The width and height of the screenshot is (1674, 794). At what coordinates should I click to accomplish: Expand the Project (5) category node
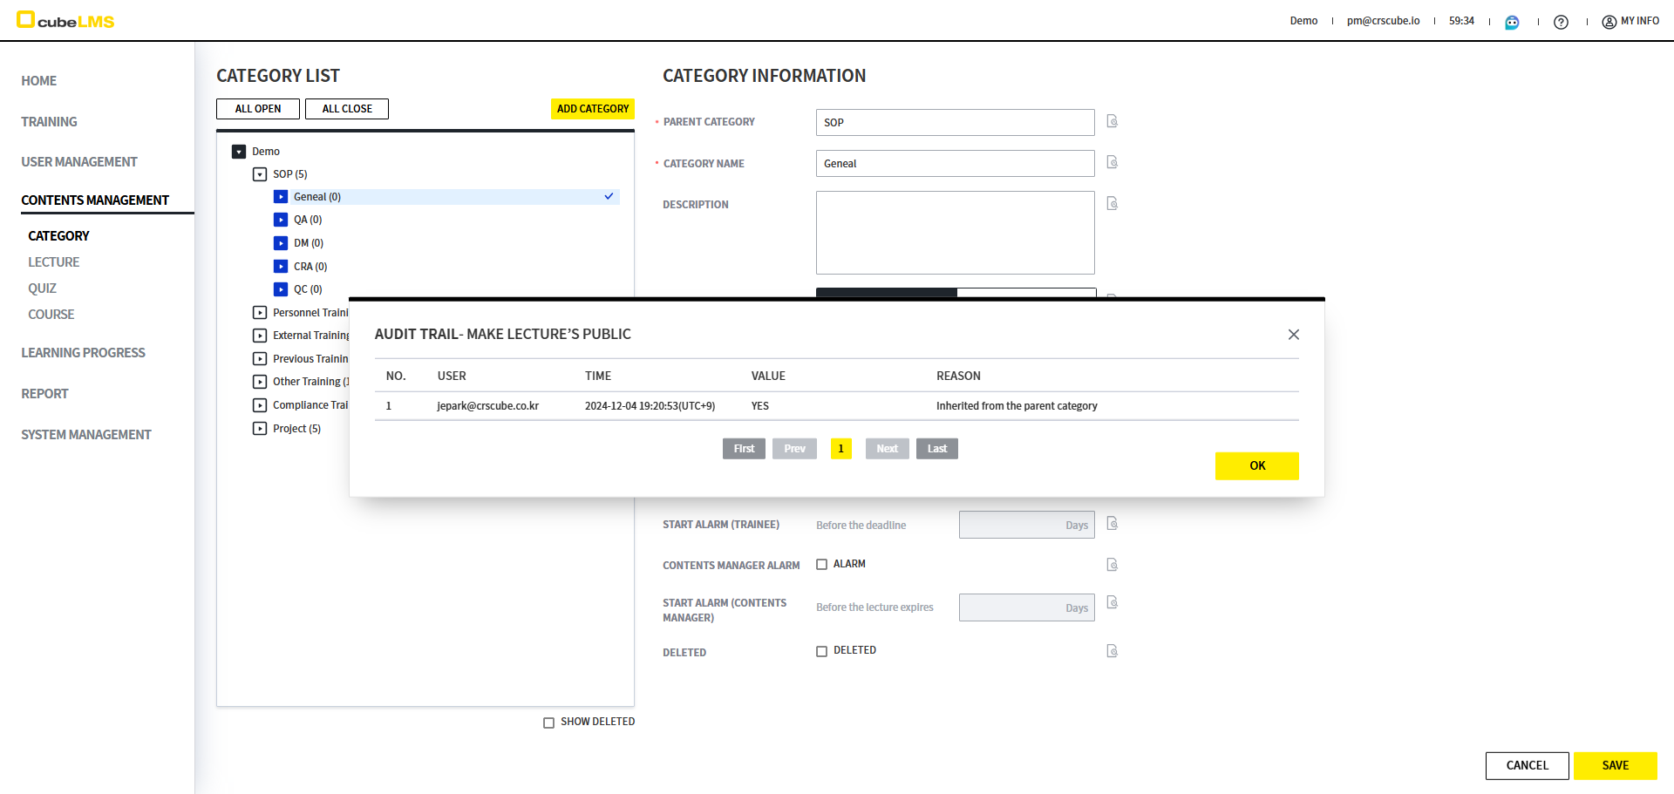(260, 429)
